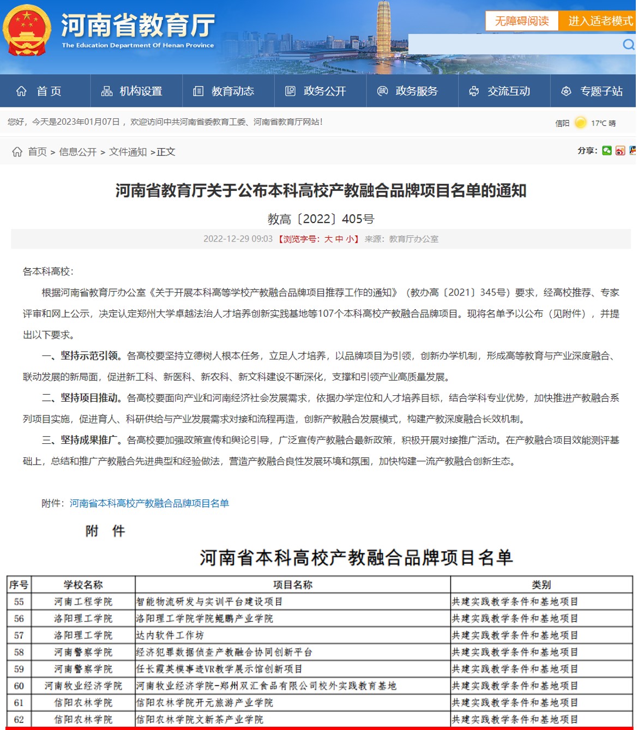Click inside the site search input field
This screenshot has height=730, width=638.
coord(513,45)
